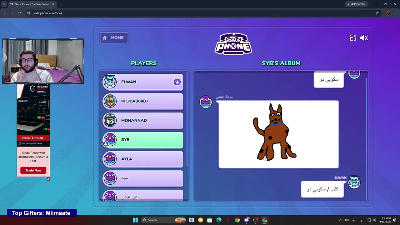
Task: Click the microphone tray icon
Action: pos(353,220)
